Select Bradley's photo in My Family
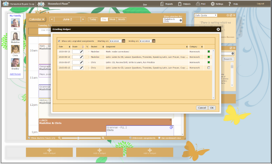This screenshot has width=272, height=164. tap(15, 62)
